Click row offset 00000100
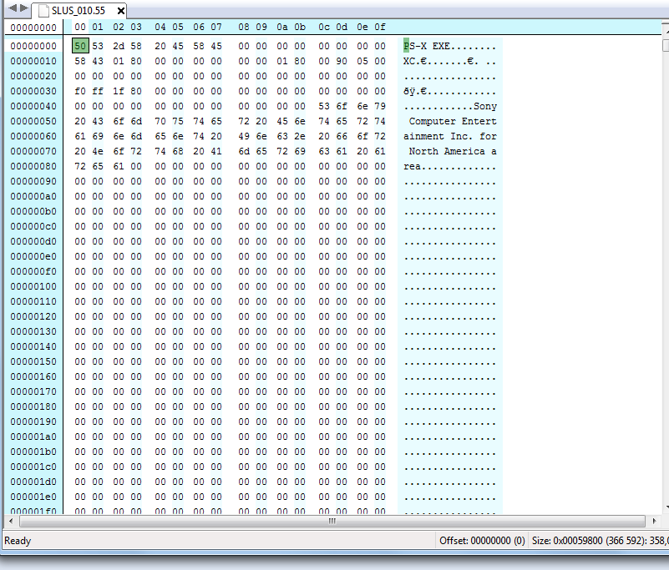The image size is (669, 570). 33,286
